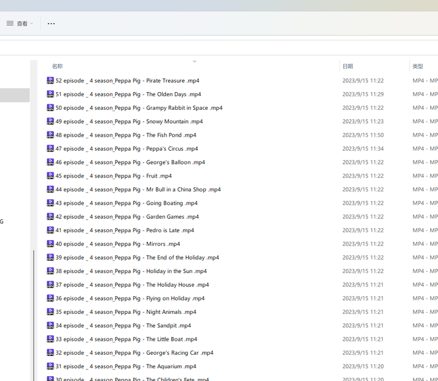Select file name '31 episode ... The Aquarium .mp4'
Screen dimensions: 438x381
click(x=126, y=366)
